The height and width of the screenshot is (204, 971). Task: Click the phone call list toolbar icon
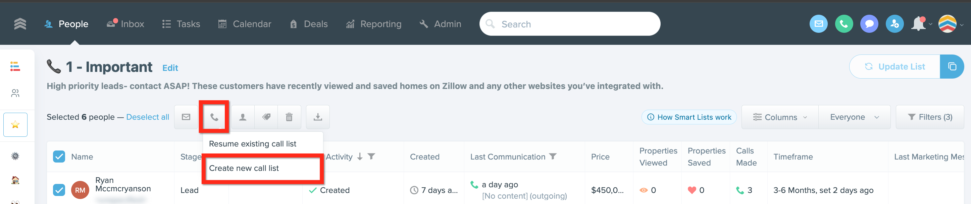(214, 117)
